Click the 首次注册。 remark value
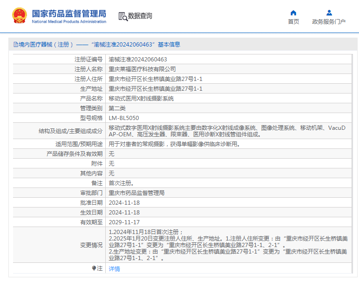Screen dimensions: 359x281 122,183
